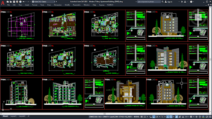Click the Undo arrow icon

point(24,2)
